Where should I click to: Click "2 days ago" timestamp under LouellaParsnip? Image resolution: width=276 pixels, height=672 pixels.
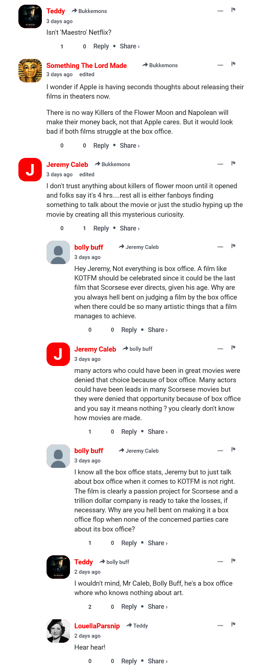(x=87, y=636)
